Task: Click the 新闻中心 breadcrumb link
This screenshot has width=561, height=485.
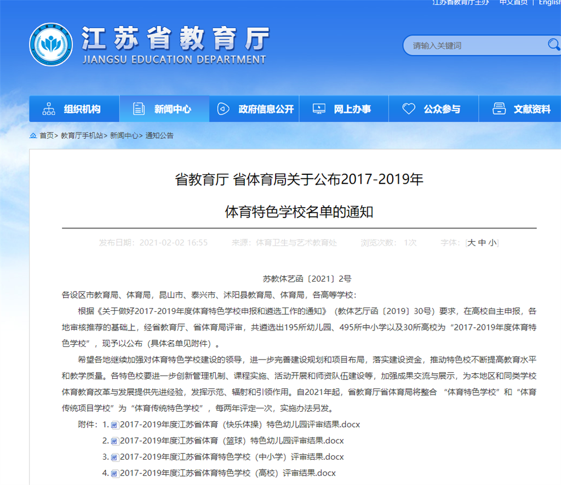Action: (x=124, y=136)
